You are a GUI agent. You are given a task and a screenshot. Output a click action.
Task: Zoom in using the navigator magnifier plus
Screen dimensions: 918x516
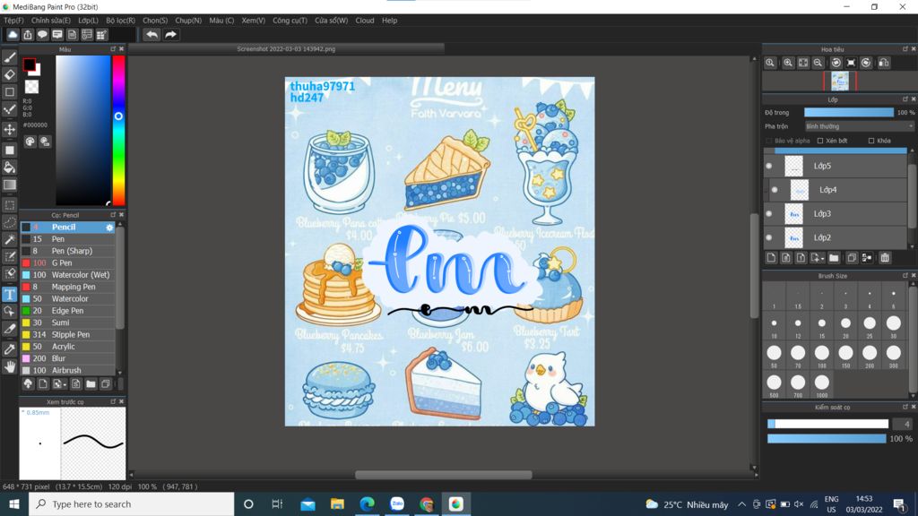coord(788,63)
